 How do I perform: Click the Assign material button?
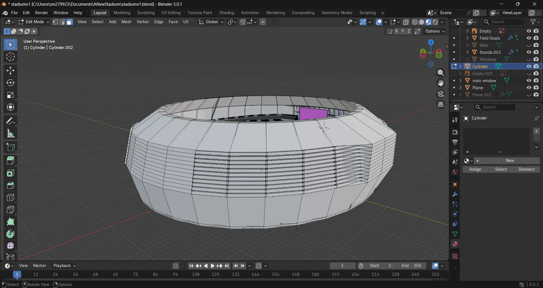tap(475, 169)
